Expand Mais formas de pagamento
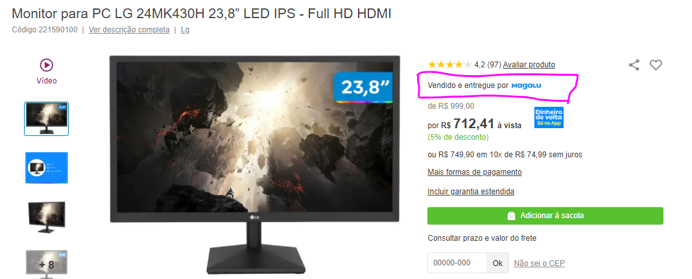 (475, 172)
